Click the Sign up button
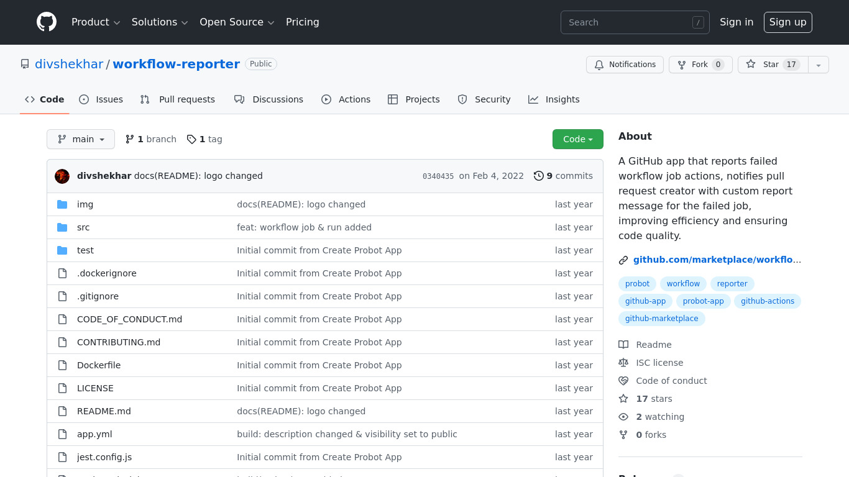This screenshot has width=849, height=477. click(x=787, y=22)
